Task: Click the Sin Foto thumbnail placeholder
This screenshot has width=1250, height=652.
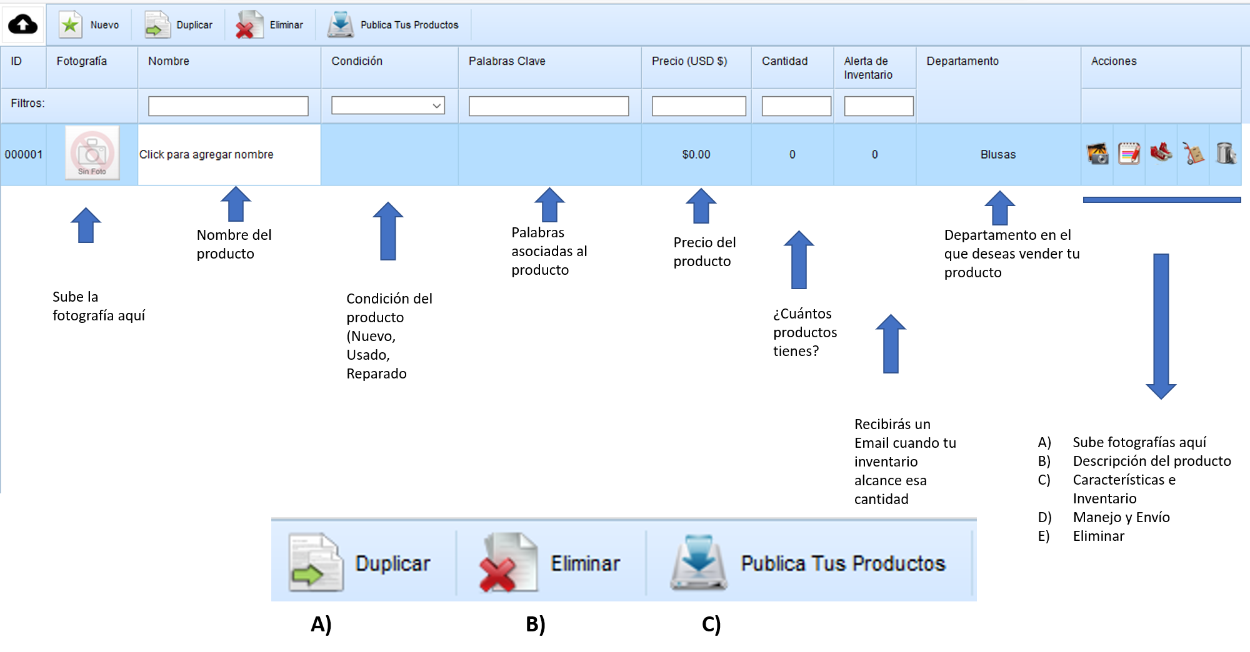Action: (92, 154)
